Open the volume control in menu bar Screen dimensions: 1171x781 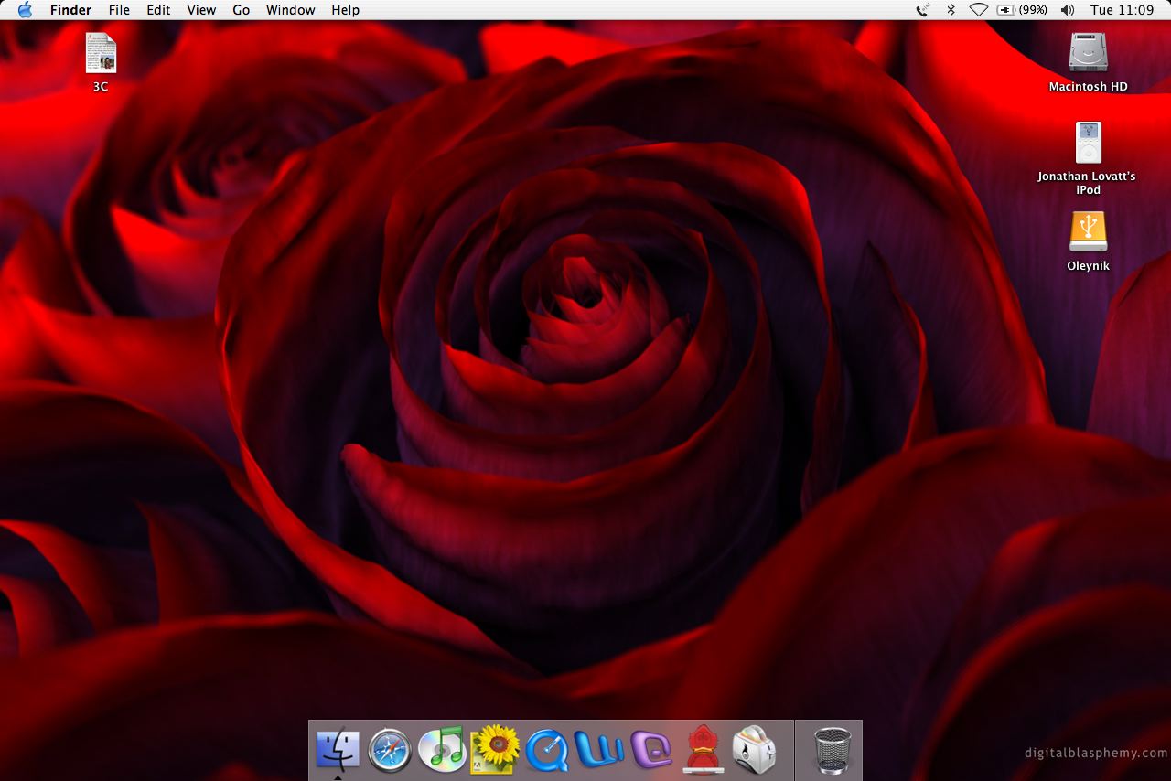1067,10
